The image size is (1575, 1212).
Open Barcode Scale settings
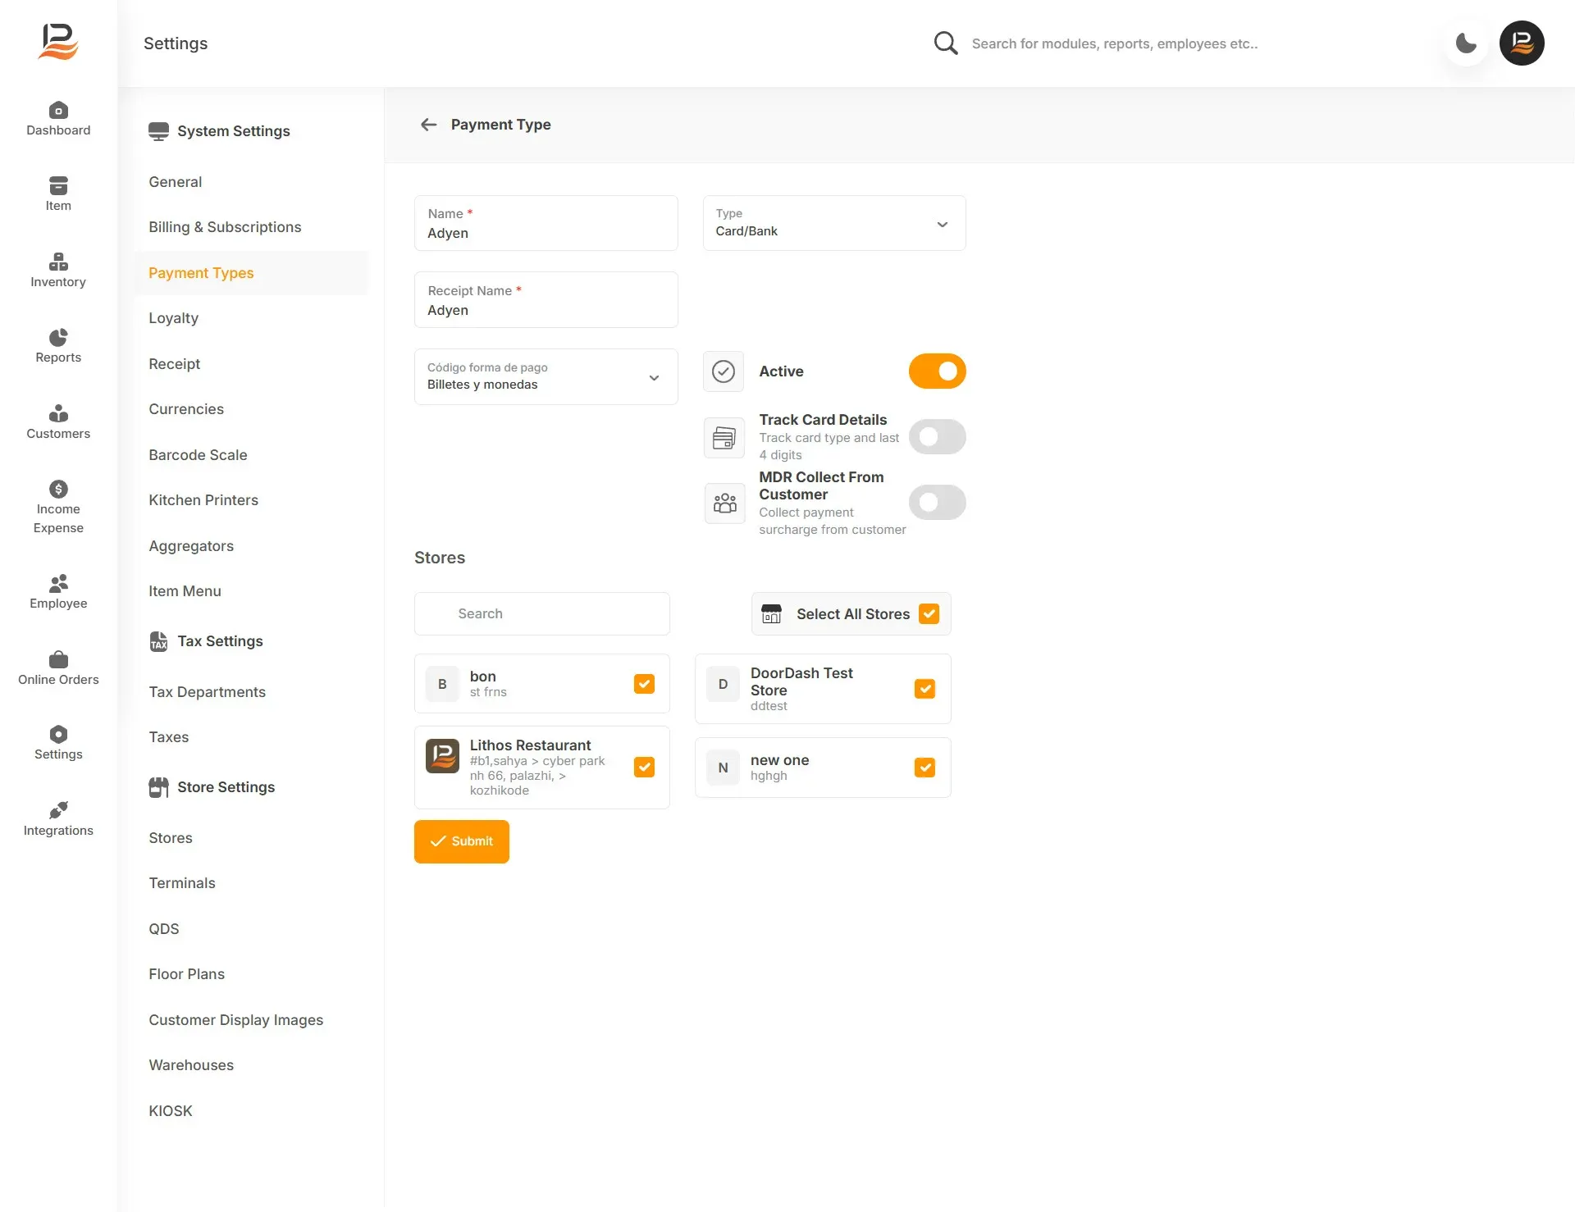(198, 455)
